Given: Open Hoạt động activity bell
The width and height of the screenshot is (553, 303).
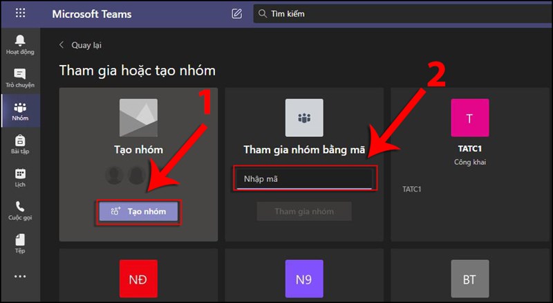Looking at the screenshot, I should (20, 43).
